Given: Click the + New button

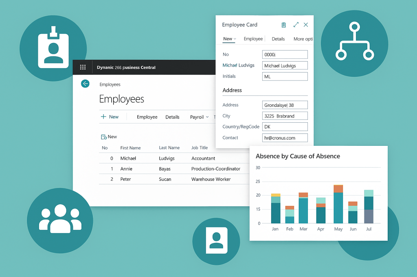Looking at the screenshot, I should click(x=110, y=117).
